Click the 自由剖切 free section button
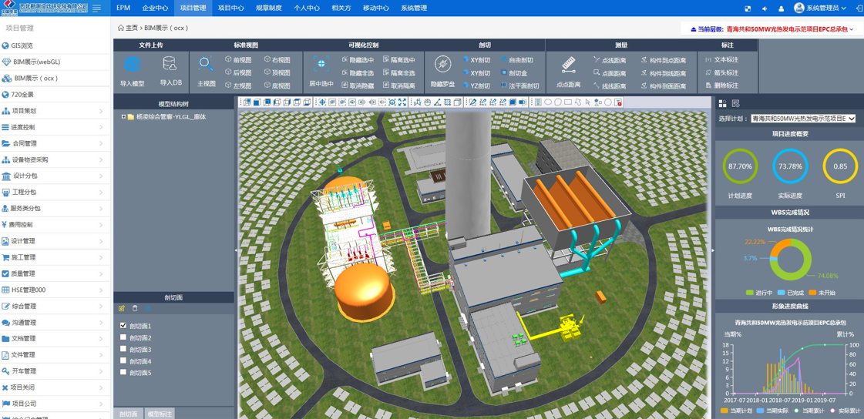The width and height of the screenshot is (864, 419). click(516, 60)
